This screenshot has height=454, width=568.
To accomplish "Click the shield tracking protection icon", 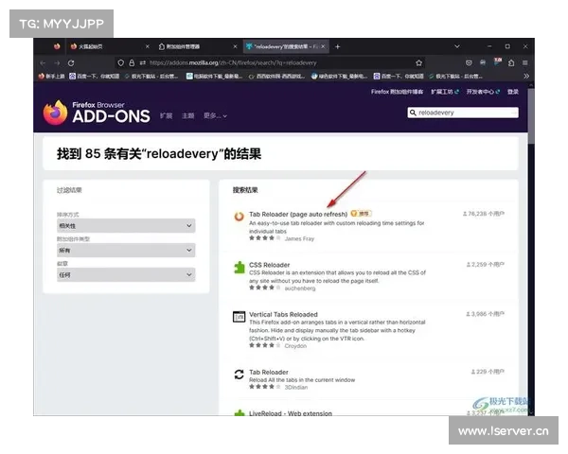I will pos(120,63).
